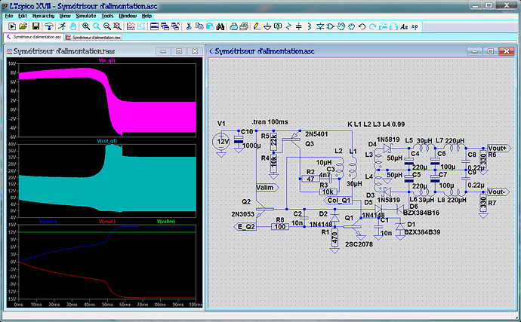The image size is (521, 322).
Task: Click the 2SC2078 transistor label
Action: click(x=359, y=244)
